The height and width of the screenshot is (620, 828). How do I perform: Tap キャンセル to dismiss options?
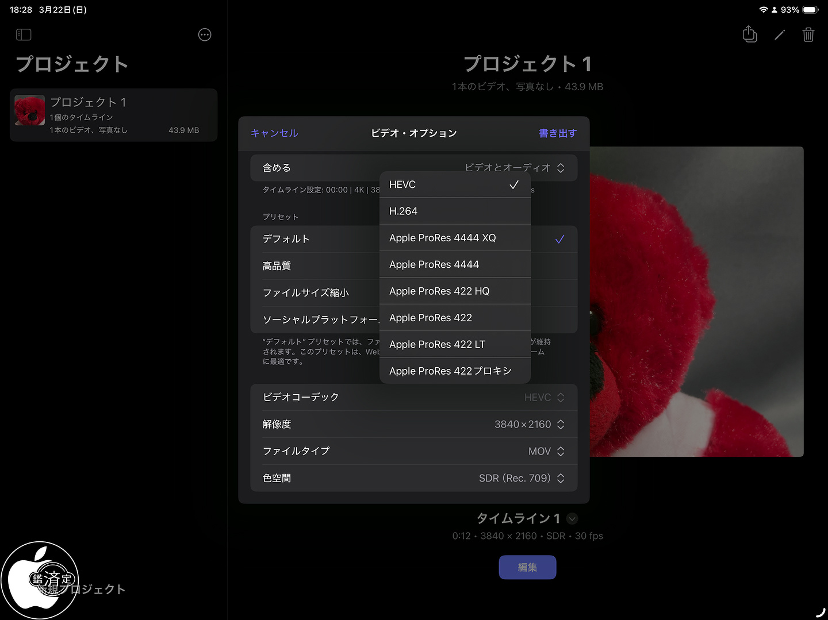point(274,133)
